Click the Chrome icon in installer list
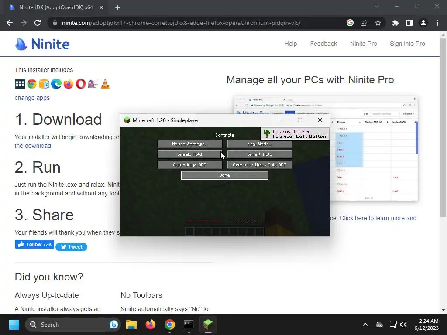The height and width of the screenshot is (335, 447). coord(32,84)
